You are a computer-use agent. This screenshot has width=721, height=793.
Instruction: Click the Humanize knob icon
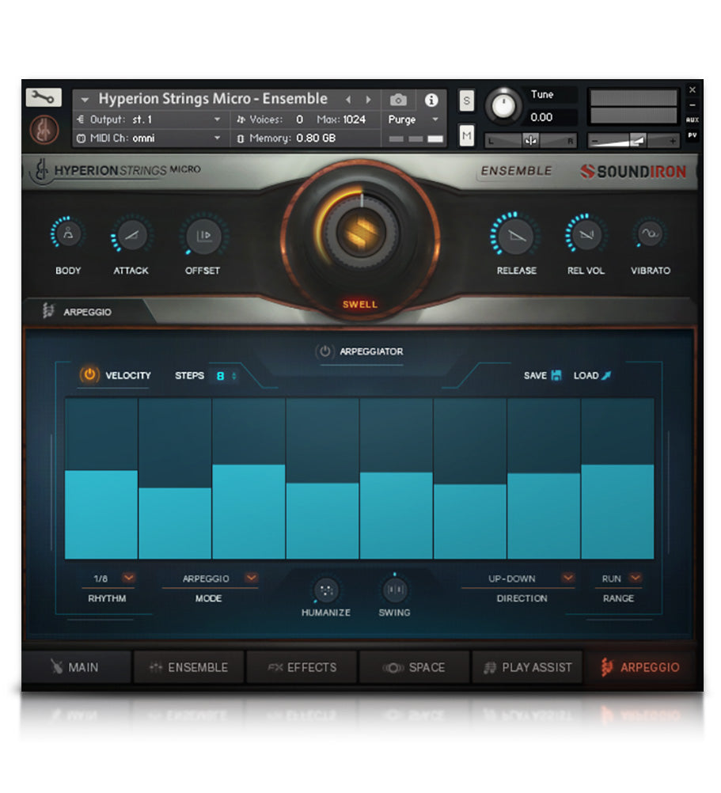325,590
